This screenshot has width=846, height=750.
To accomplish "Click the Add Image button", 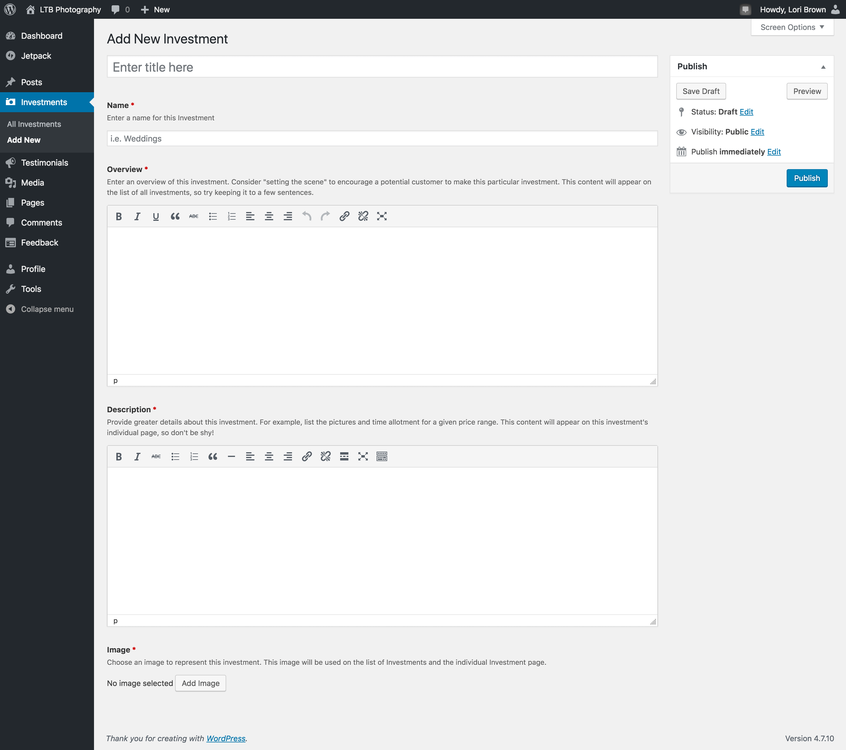I will coord(200,683).
